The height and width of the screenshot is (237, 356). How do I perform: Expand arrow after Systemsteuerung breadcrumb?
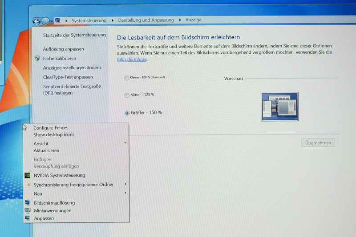[113, 20]
